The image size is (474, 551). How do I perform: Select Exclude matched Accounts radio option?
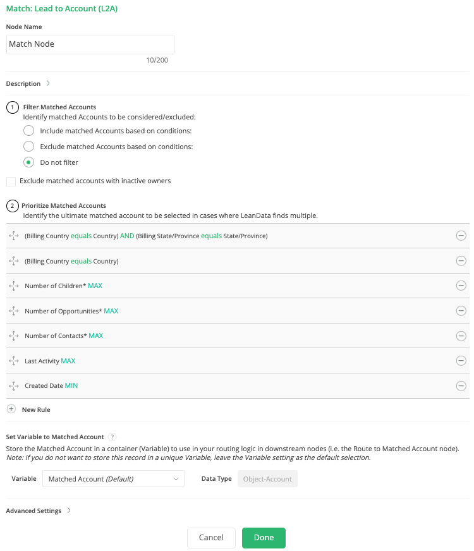coord(28,147)
